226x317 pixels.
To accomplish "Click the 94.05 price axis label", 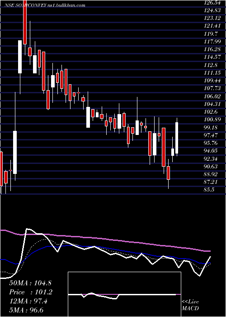I will click(211, 151).
